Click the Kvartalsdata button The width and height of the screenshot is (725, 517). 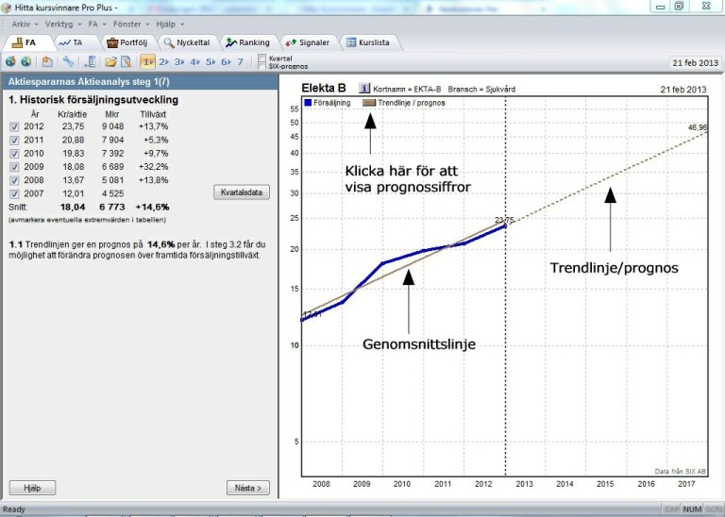(x=243, y=192)
